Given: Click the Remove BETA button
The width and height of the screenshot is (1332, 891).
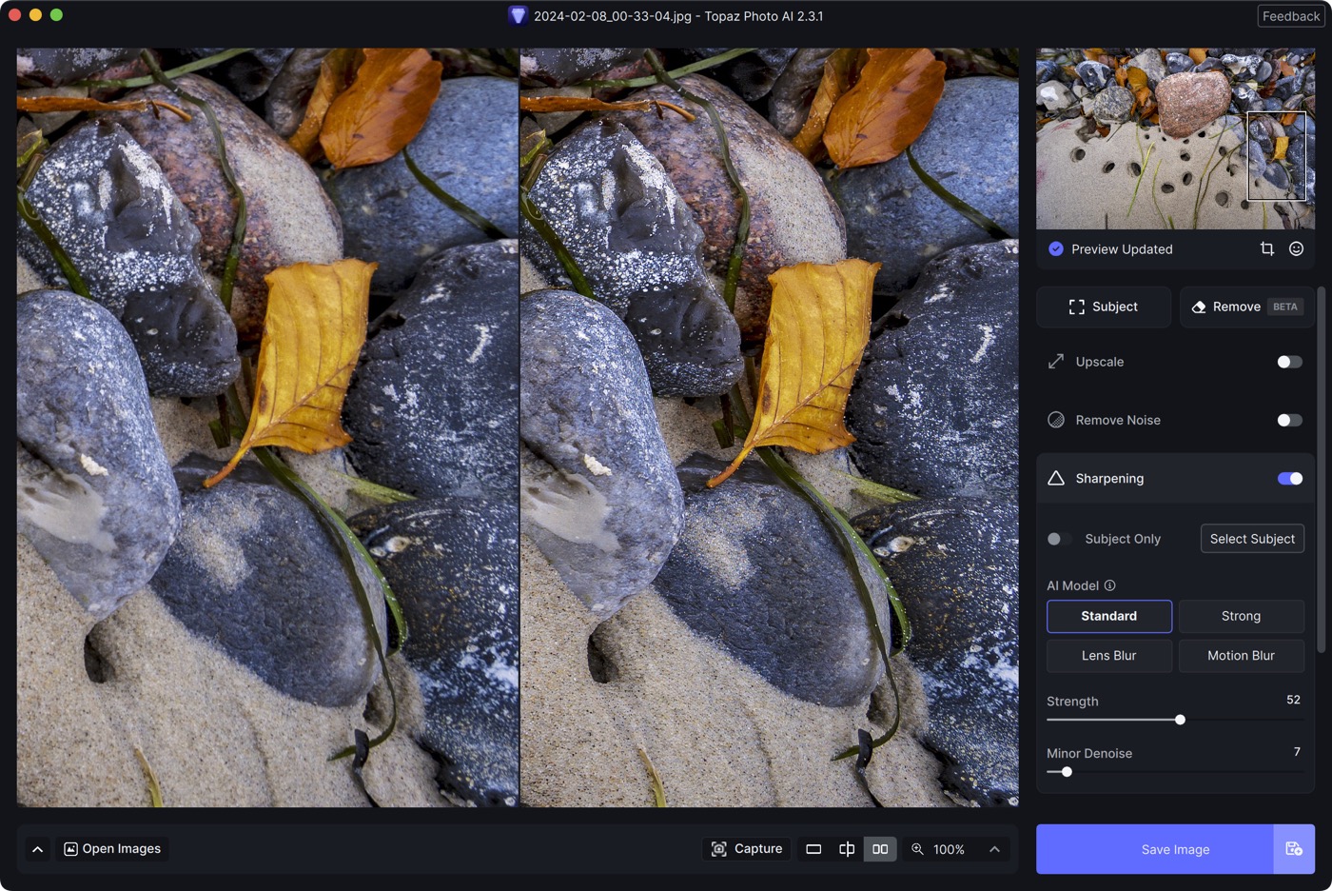Looking at the screenshot, I should tap(1247, 307).
